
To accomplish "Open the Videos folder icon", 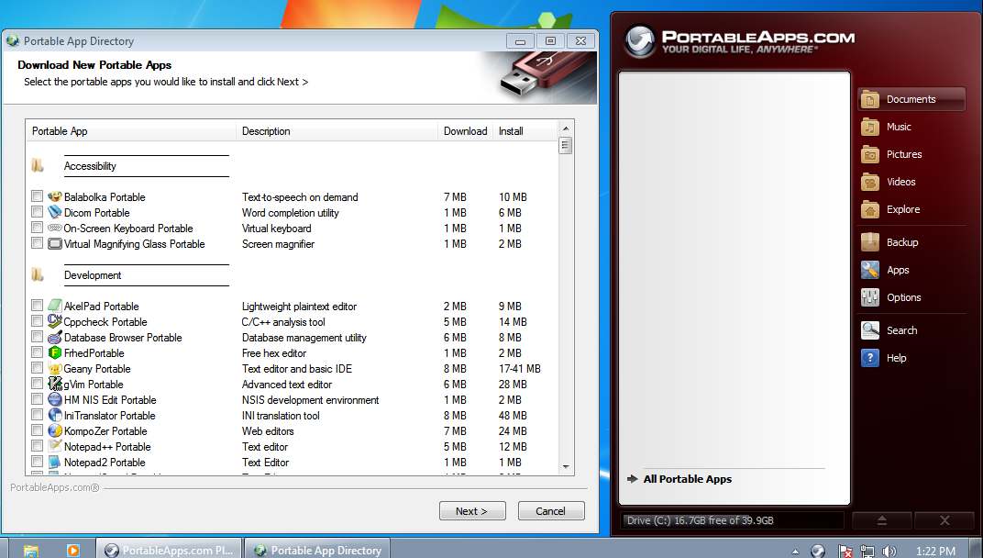I will tap(870, 182).
